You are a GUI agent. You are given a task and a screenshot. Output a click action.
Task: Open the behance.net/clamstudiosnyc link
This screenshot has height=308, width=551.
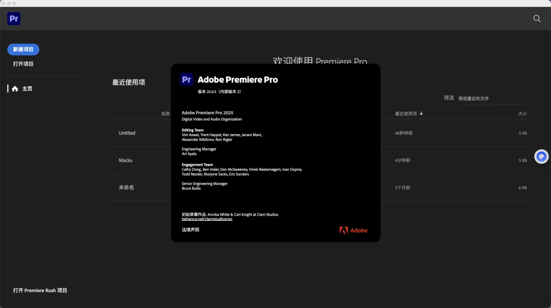point(207,219)
